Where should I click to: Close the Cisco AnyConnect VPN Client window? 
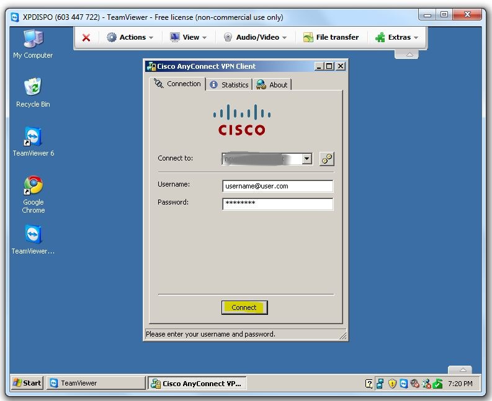click(341, 66)
